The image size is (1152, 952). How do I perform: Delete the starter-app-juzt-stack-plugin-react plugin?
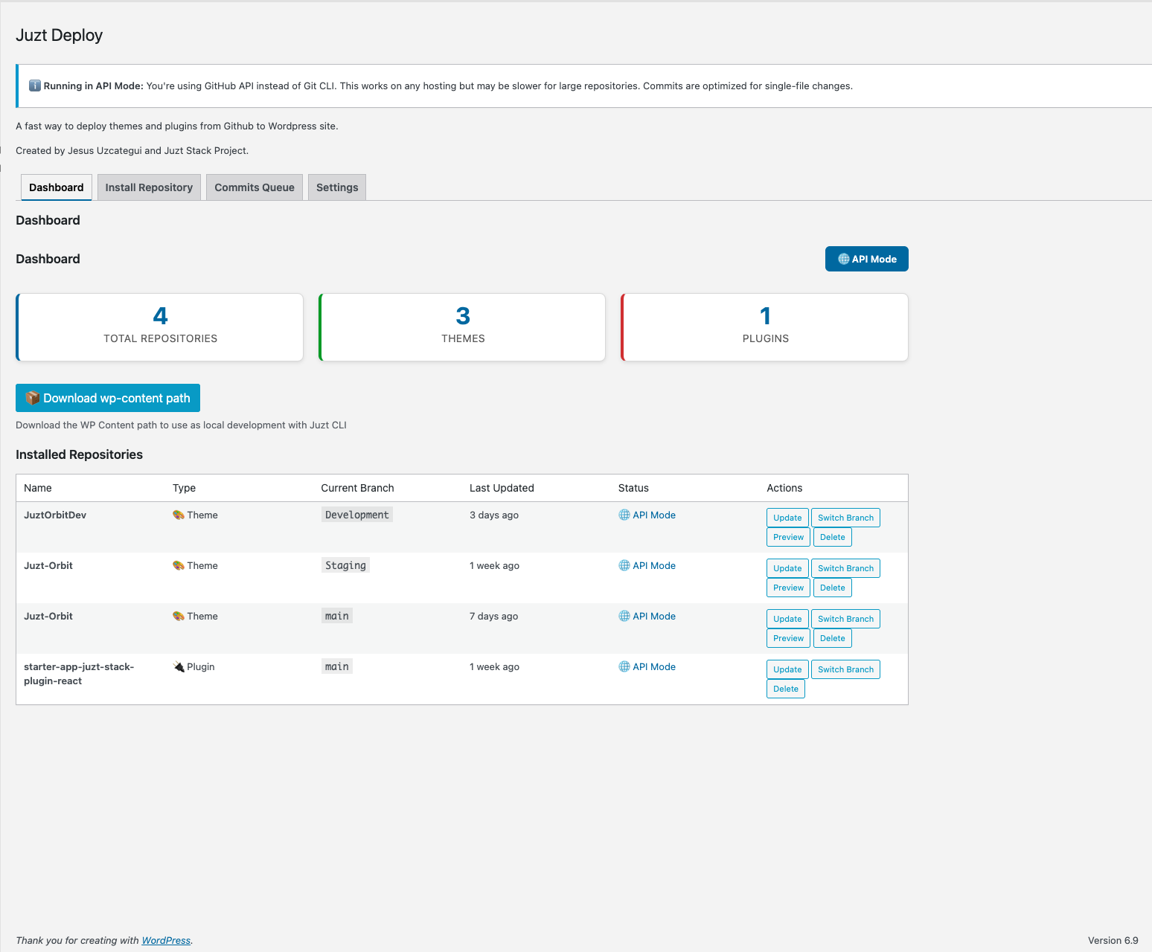tap(786, 689)
